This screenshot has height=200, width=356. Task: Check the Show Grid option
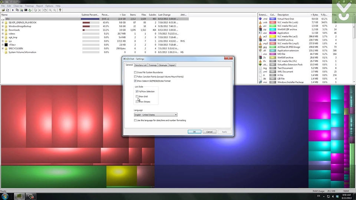point(137,97)
